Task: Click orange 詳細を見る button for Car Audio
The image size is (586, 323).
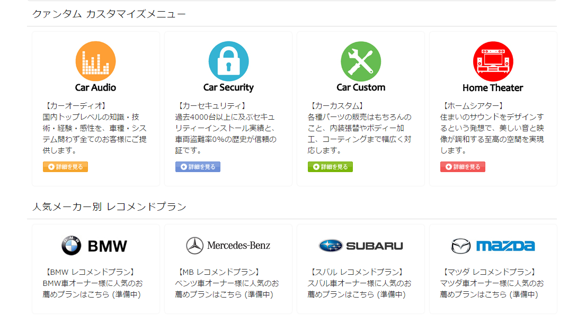Action: tap(65, 167)
